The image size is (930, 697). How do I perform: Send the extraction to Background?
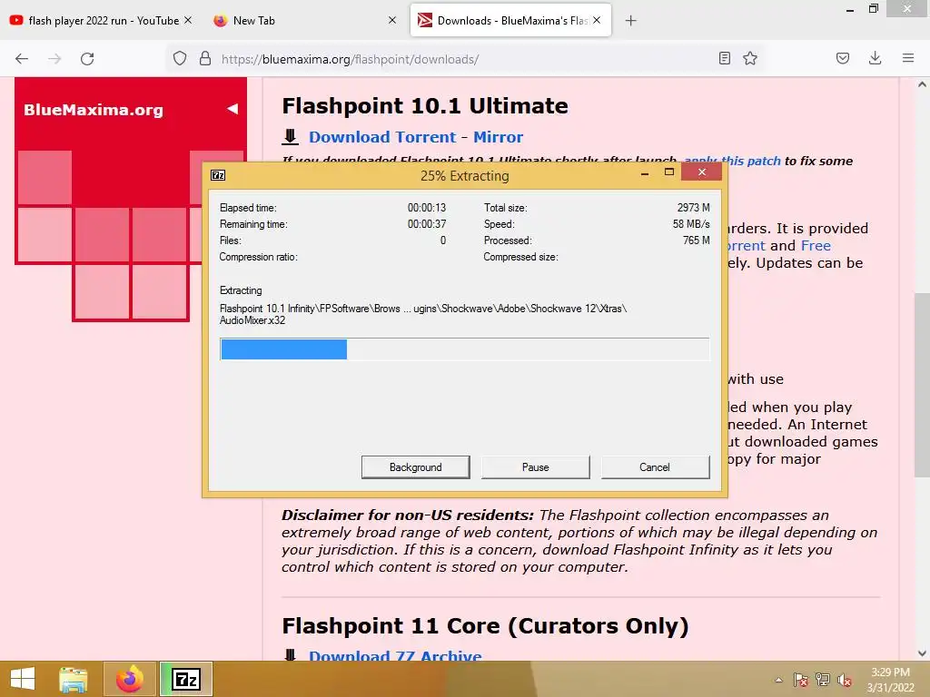point(416,467)
